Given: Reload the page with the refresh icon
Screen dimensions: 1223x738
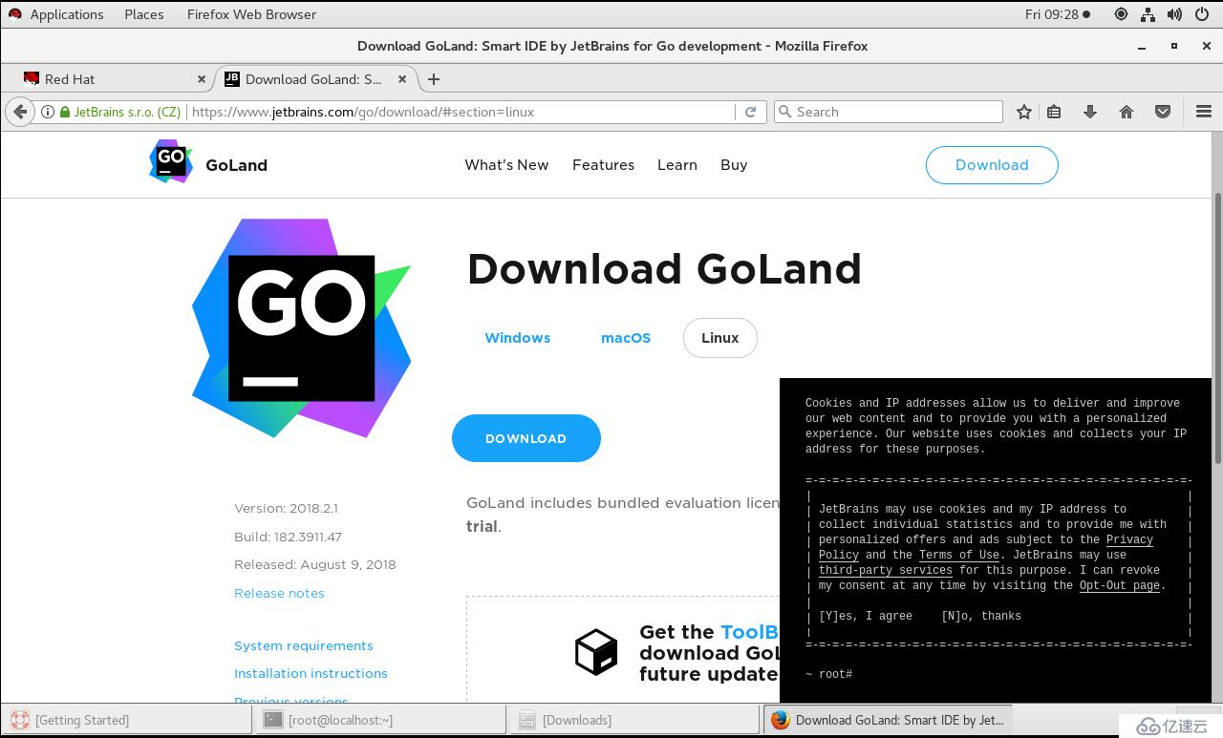Looking at the screenshot, I should pos(751,112).
